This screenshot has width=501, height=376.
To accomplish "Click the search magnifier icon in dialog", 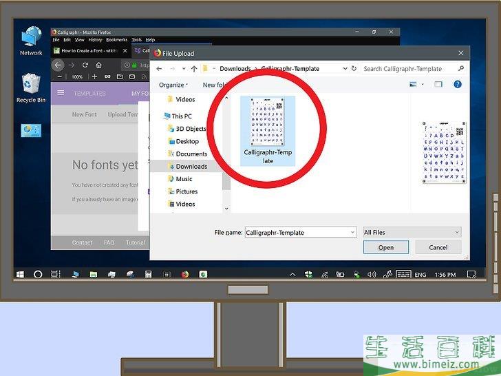I will (x=461, y=68).
